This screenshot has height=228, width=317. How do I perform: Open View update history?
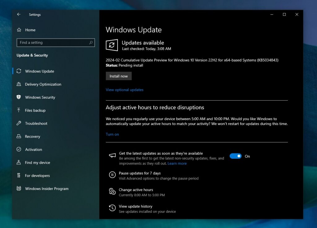(x=135, y=206)
